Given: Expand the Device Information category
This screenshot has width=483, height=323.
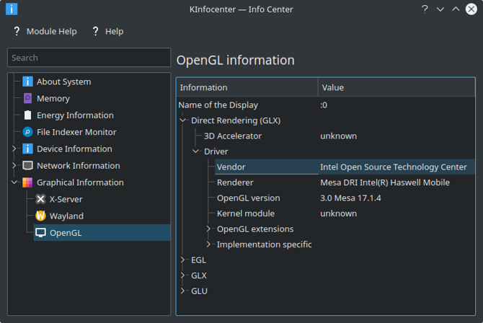Looking at the screenshot, I should [14, 149].
